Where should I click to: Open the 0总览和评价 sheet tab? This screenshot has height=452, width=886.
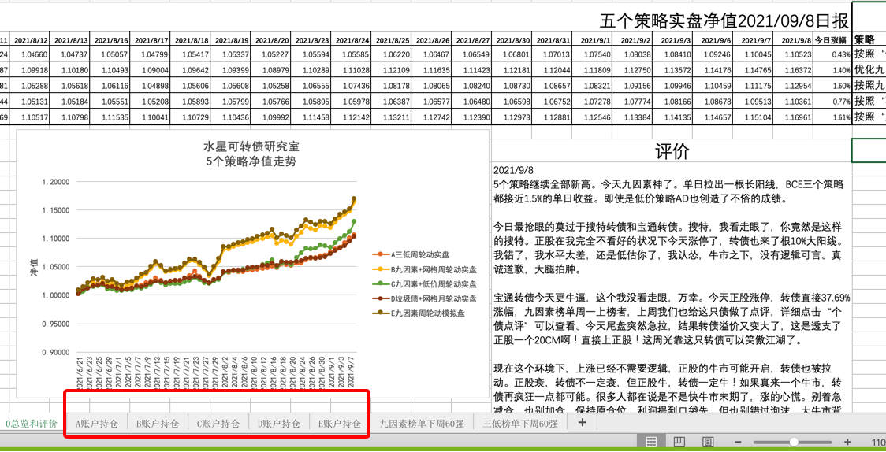[x=31, y=423]
